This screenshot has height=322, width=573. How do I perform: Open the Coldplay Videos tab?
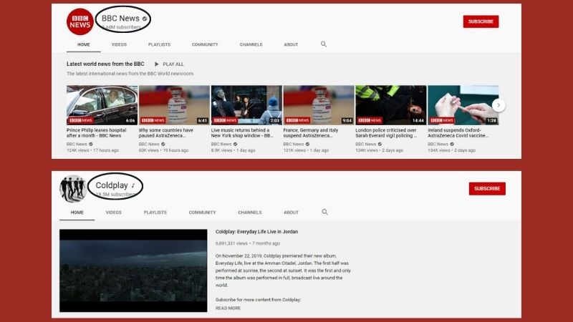point(114,212)
